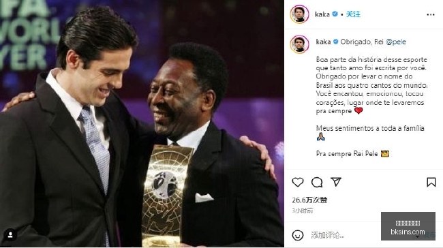Click the 3小时前 post timestamp
Viewport: 443px width, 248px height.
pos(303,211)
